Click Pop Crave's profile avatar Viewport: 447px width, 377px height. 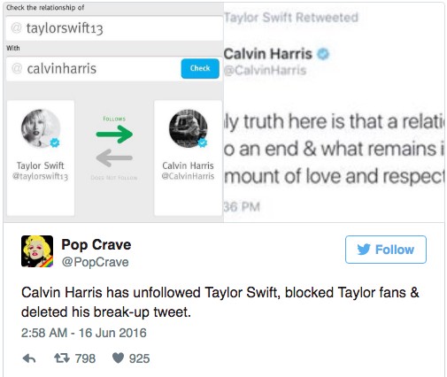37,251
